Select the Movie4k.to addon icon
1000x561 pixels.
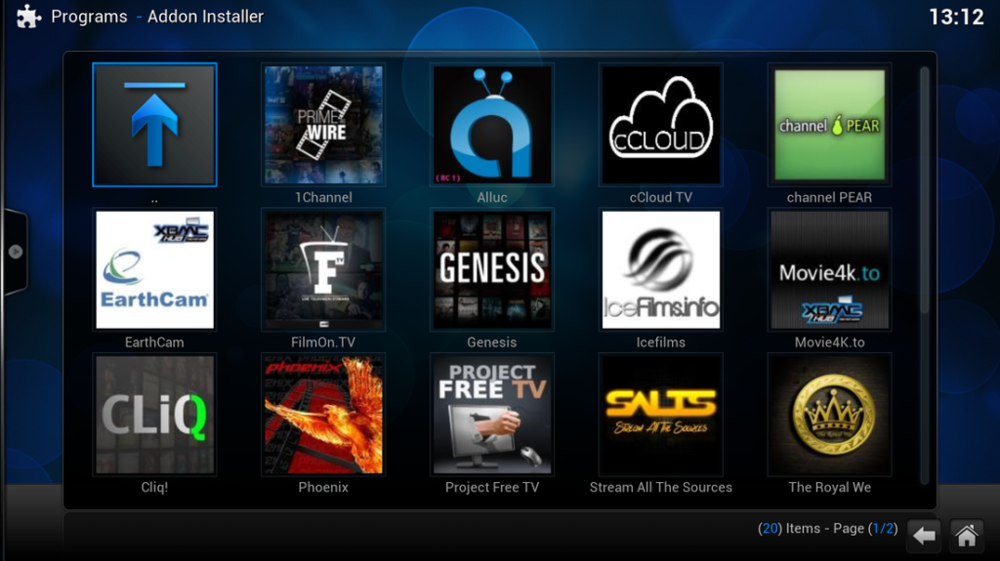[x=829, y=269]
